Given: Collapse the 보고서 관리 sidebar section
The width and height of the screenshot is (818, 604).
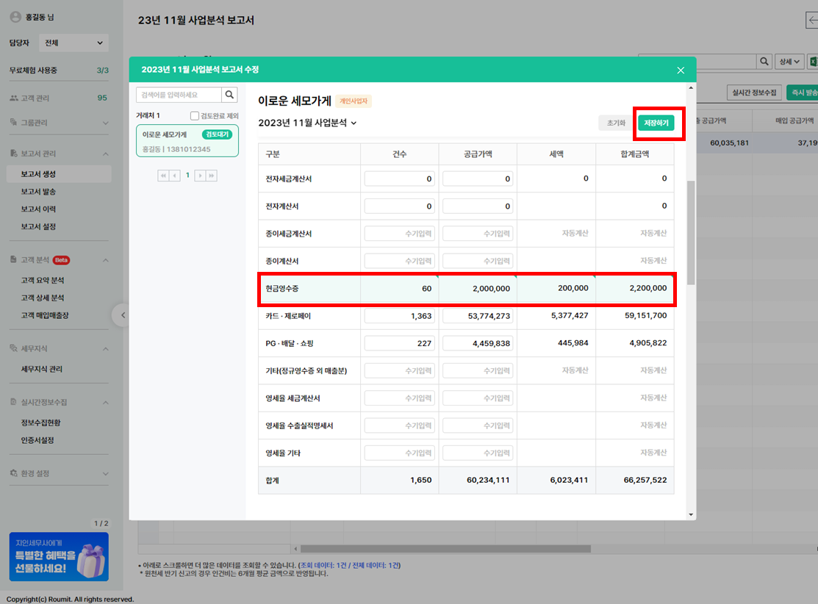Looking at the screenshot, I should tap(105, 154).
